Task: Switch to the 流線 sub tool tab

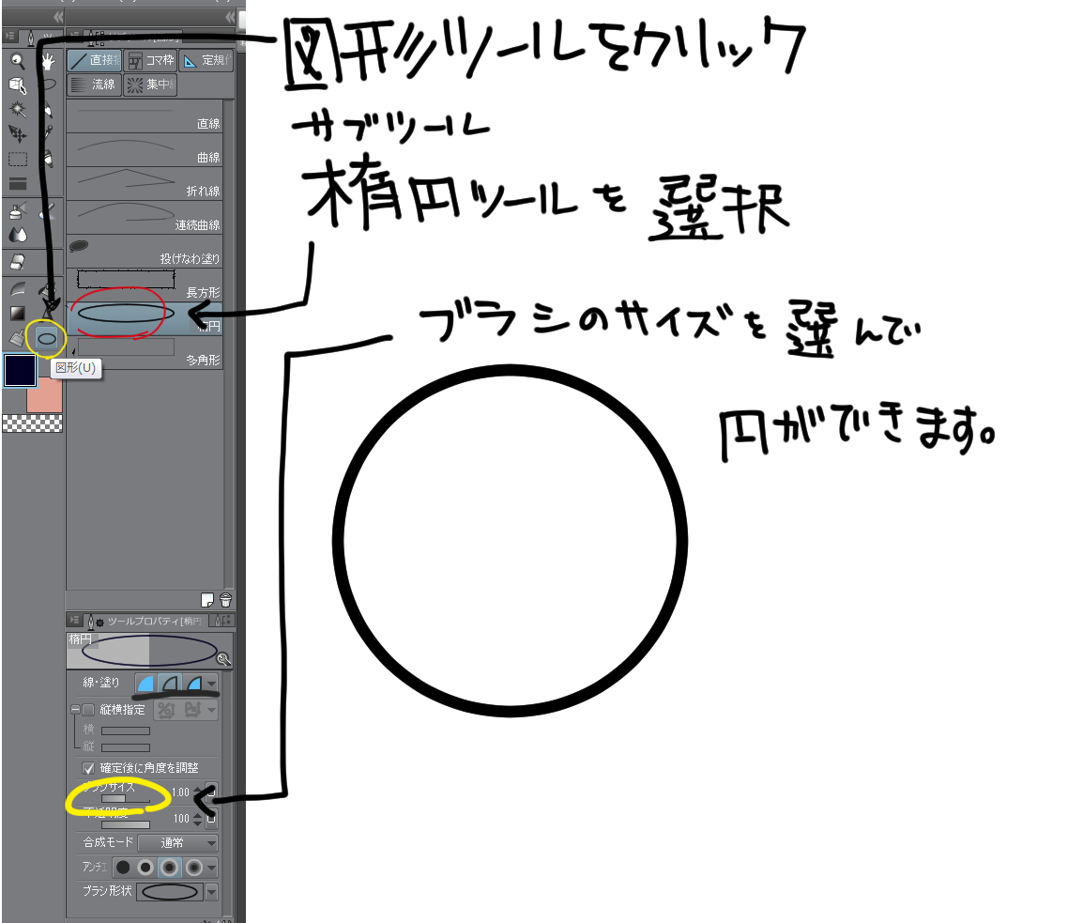Action: [x=94, y=85]
